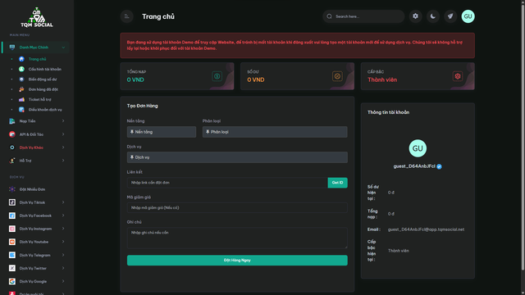525x295 pixels.
Task: Click the Nạp Tiền sidebar icon
Action: tap(12, 121)
